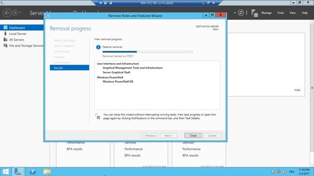Click the Cancel button in the wizard
Image resolution: width=314 pixels, height=176 pixels.
point(212,135)
